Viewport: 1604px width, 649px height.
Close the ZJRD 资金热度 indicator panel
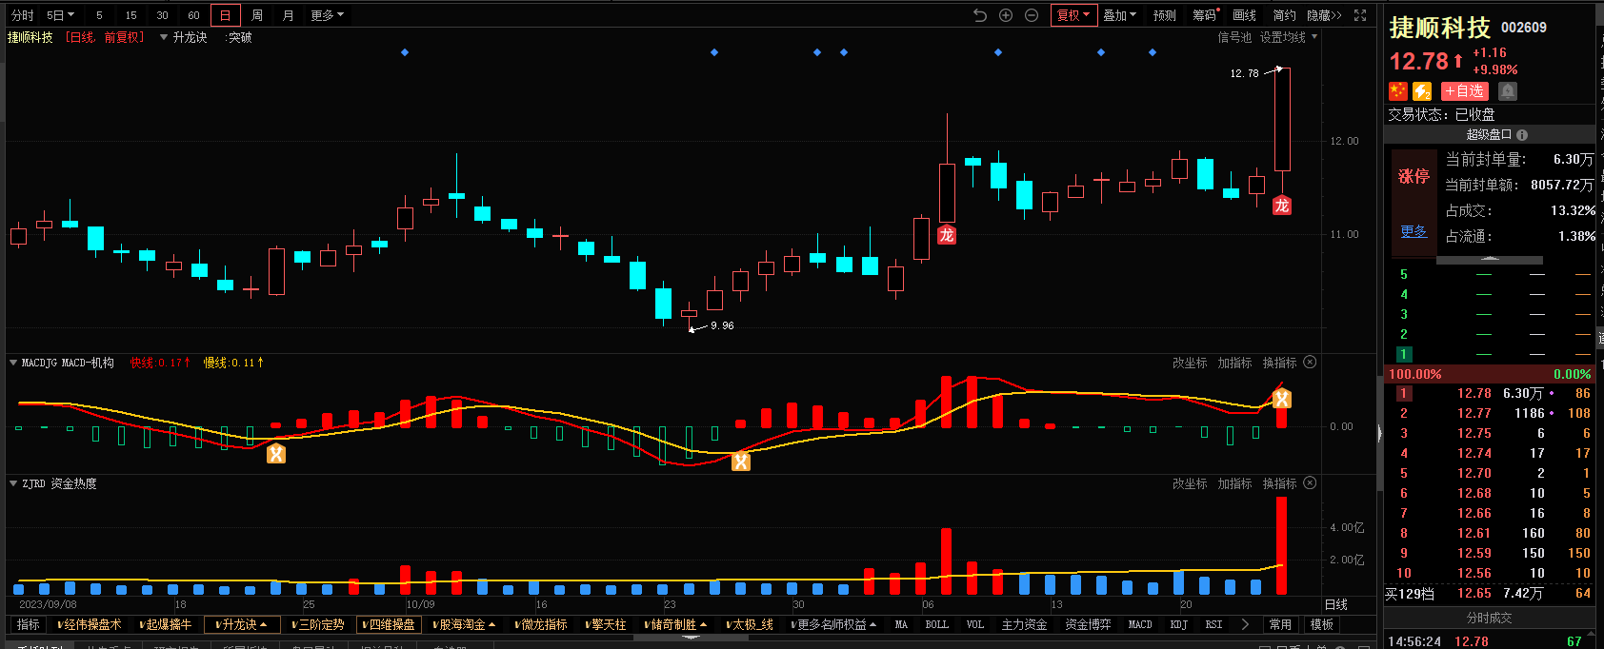click(1310, 483)
